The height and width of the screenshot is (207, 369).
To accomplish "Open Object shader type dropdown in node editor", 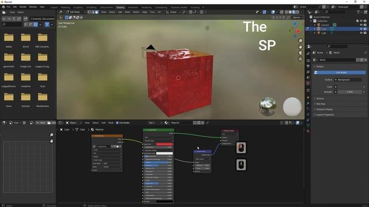I will [74, 122].
